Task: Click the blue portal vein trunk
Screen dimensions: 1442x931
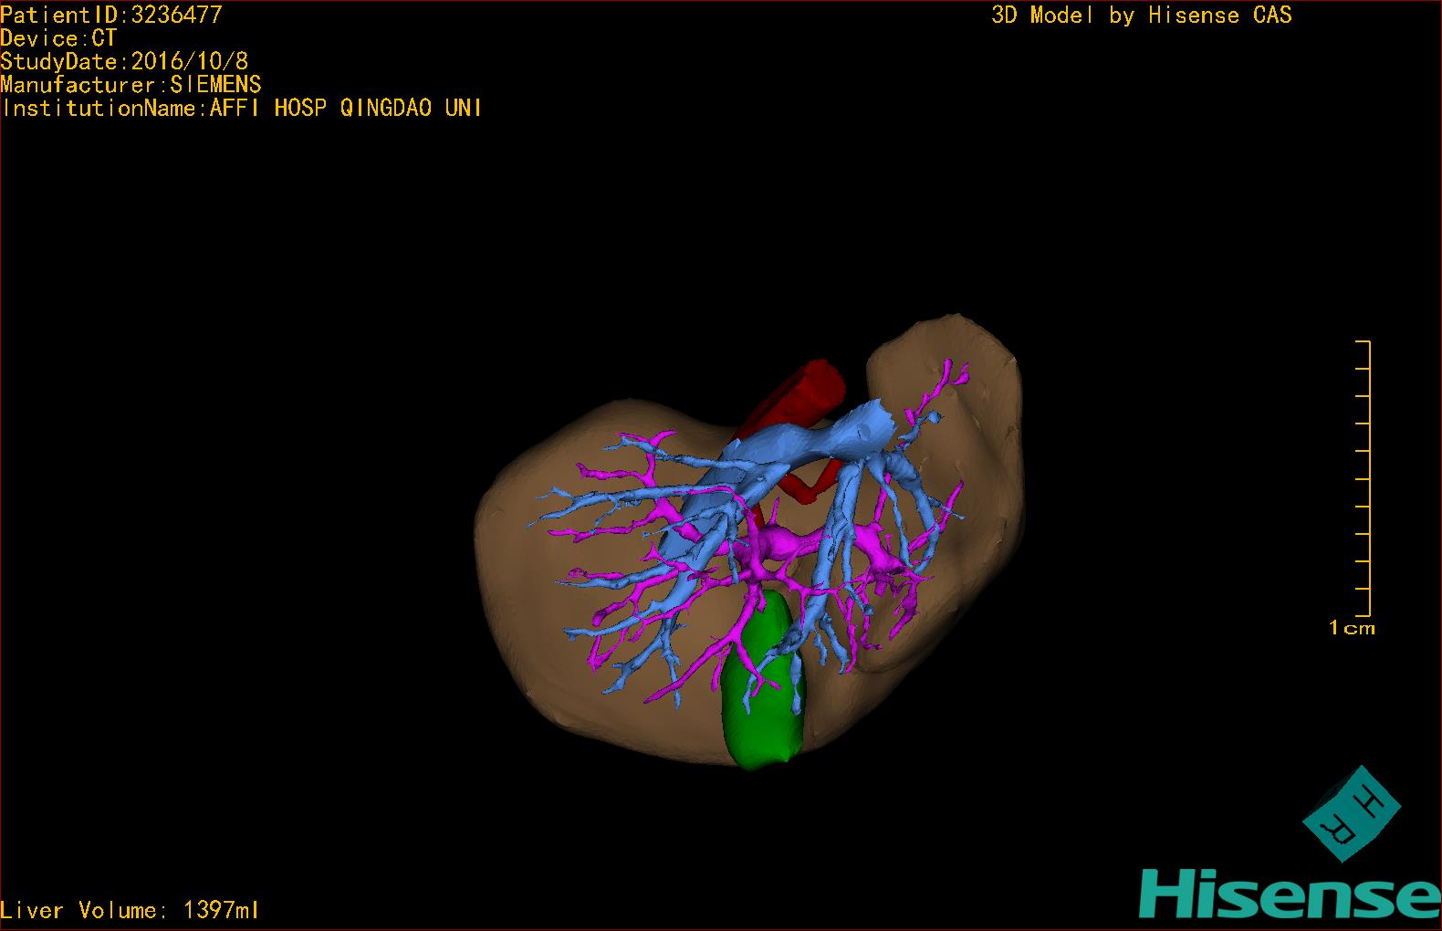Action: (803, 445)
